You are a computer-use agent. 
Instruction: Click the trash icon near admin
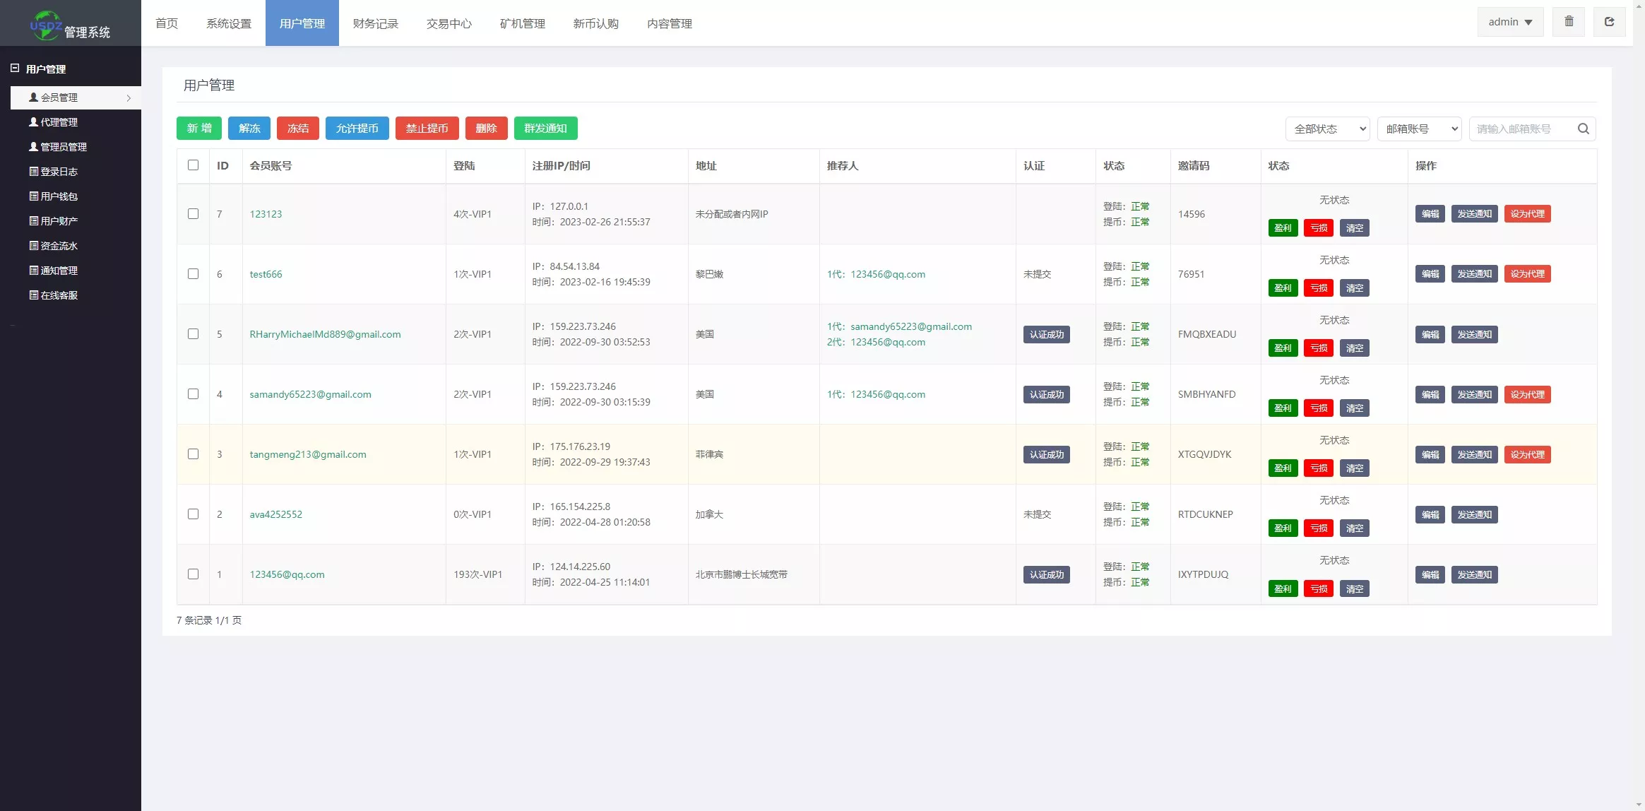[1569, 21]
